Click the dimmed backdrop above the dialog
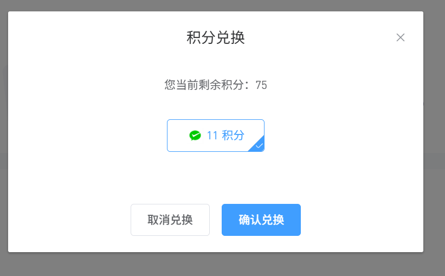The width and height of the screenshot is (445, 276). click(216, 5)
